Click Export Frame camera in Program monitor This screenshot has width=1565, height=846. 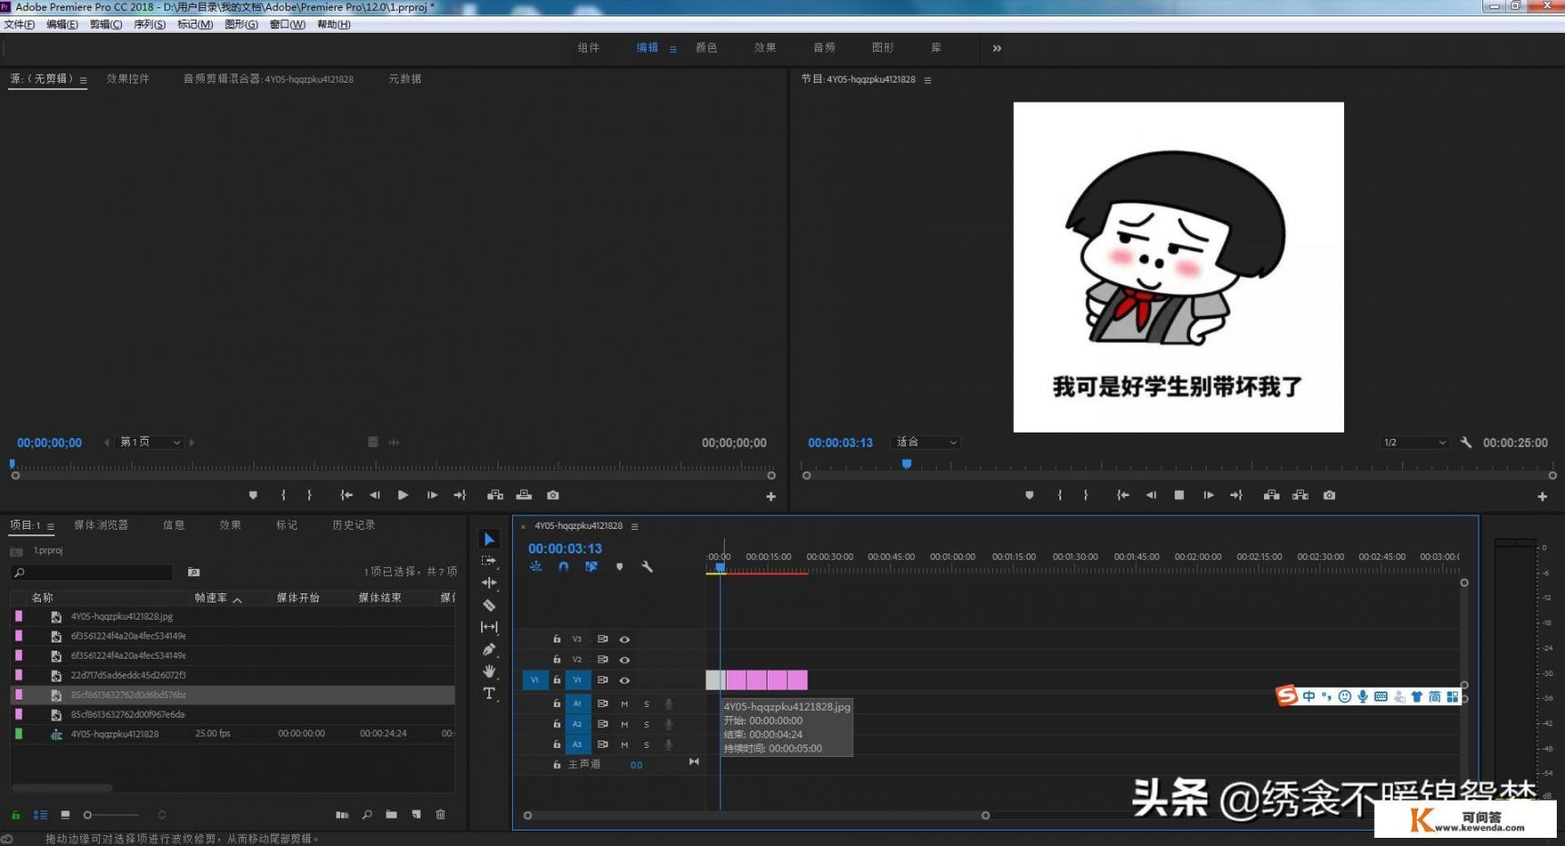coord(1329,495)
